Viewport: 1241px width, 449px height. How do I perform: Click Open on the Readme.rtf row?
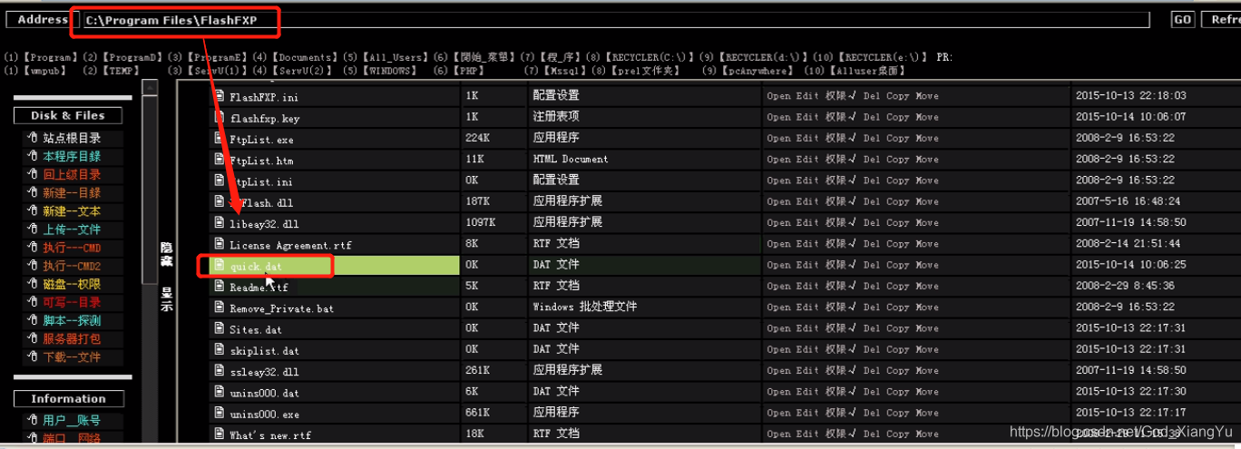(x=778, y=286)
